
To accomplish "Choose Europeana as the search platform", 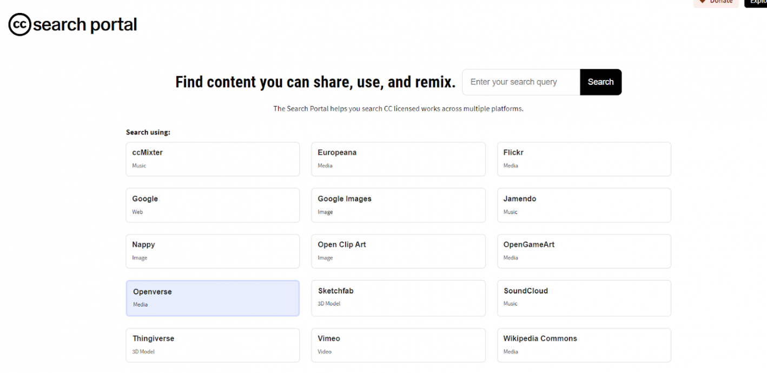I will pos(398,159).
